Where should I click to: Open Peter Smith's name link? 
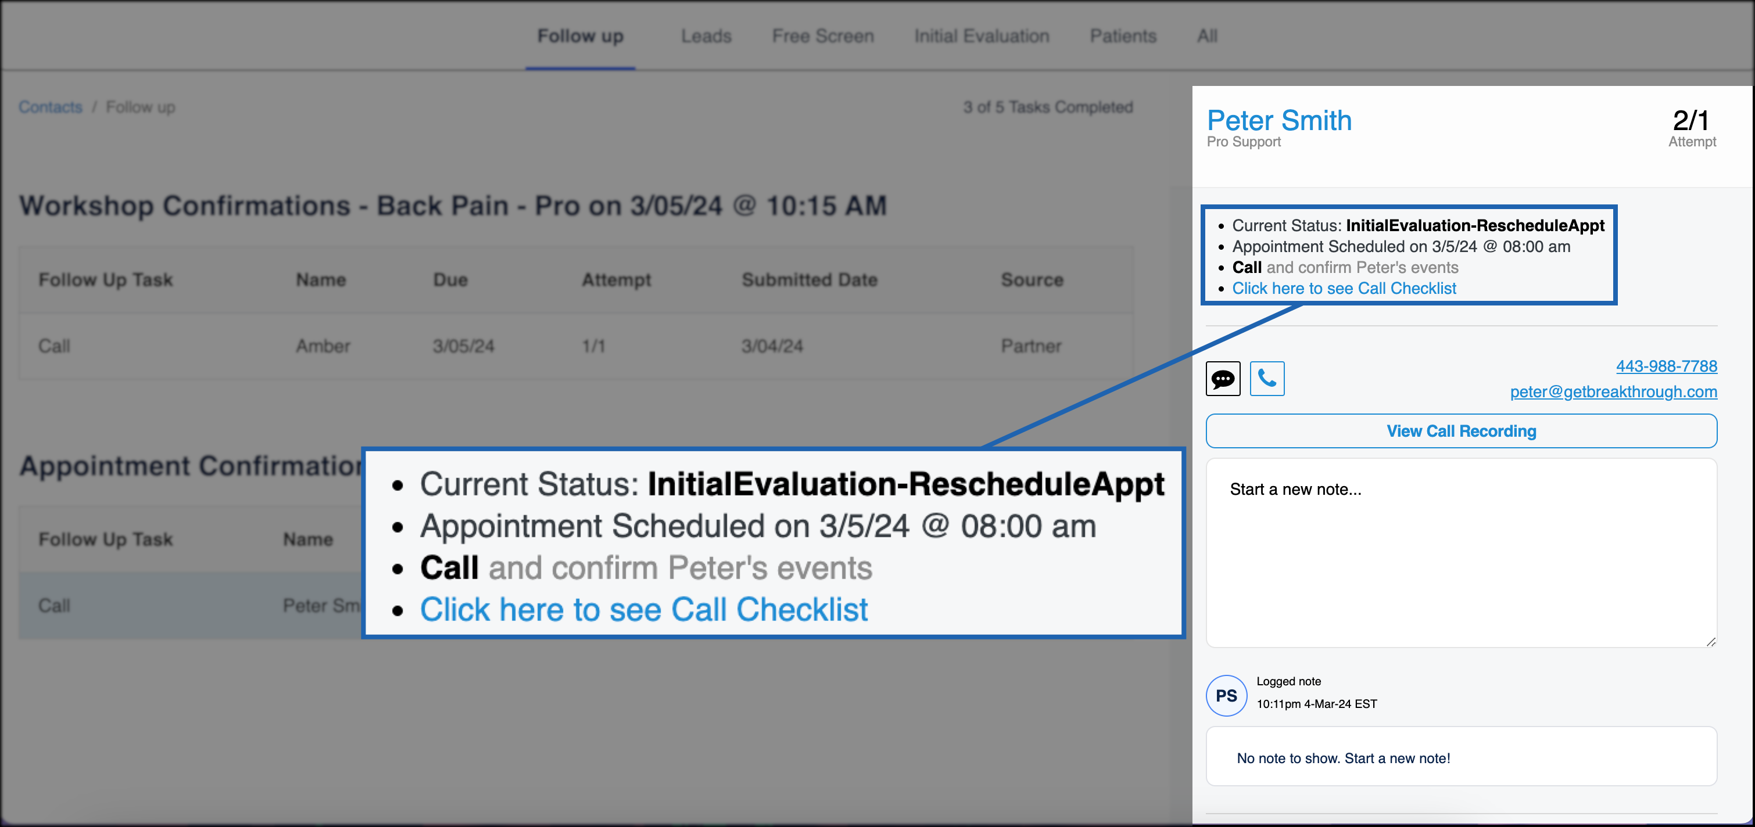point(1279,120)
